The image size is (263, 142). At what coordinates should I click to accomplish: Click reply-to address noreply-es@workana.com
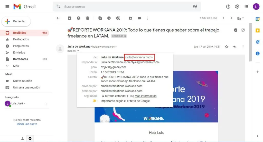[142, 62]
